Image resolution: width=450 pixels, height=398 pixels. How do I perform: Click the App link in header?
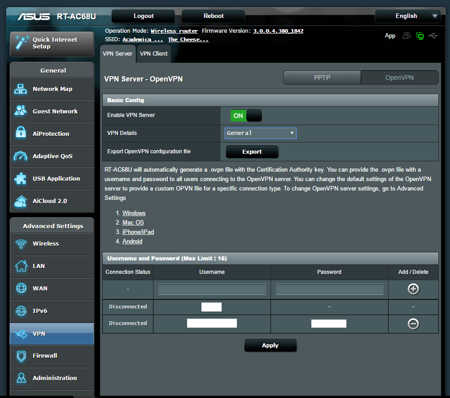pyautogui.click(x=390, y=35)
